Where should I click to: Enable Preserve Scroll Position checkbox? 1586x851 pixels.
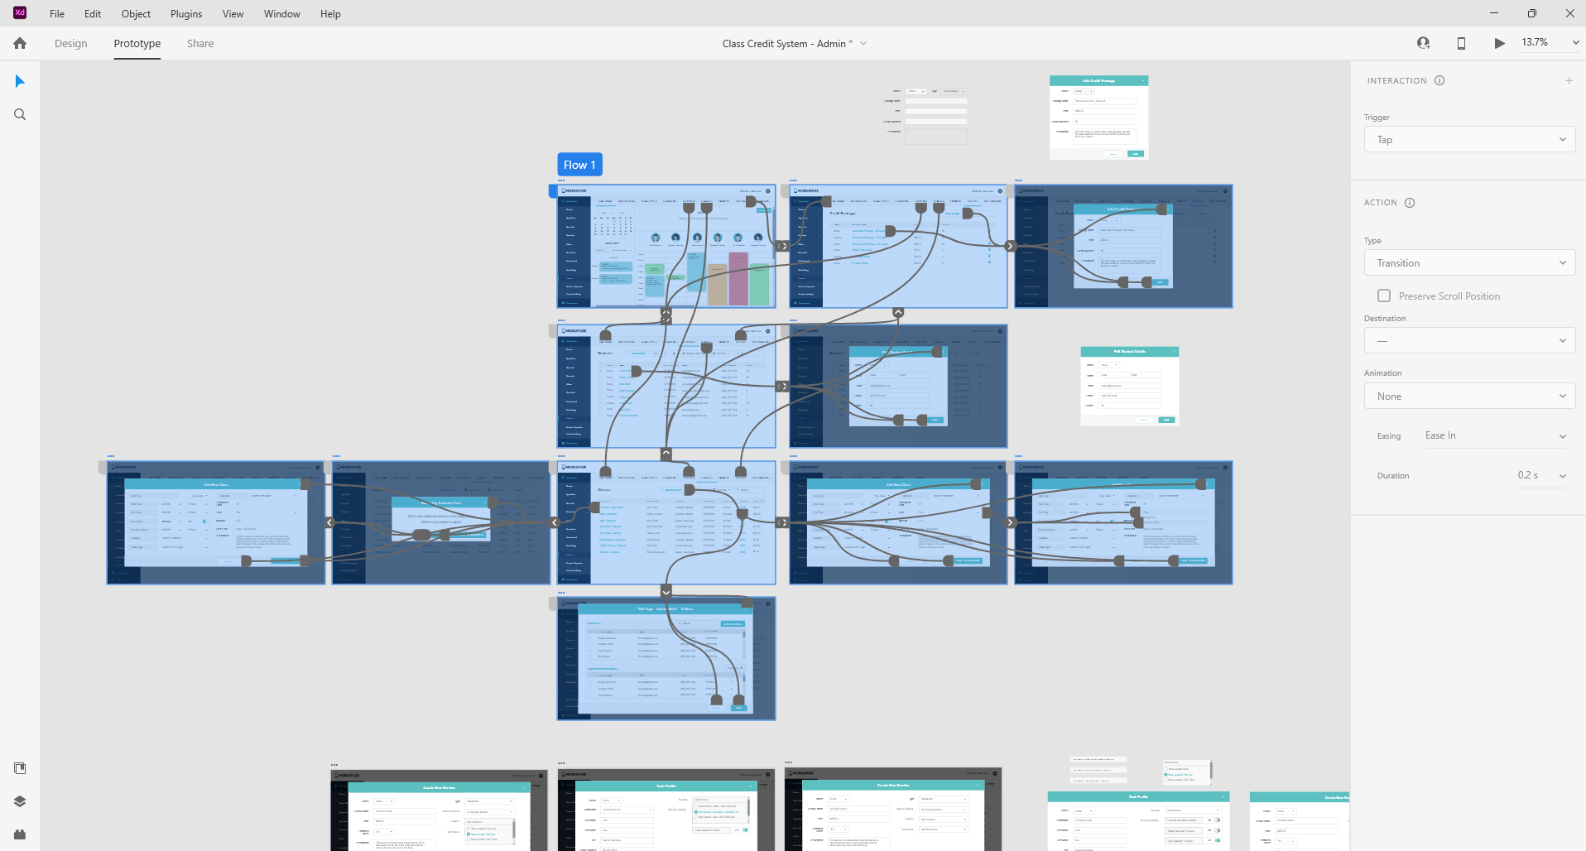(1384, 296)
